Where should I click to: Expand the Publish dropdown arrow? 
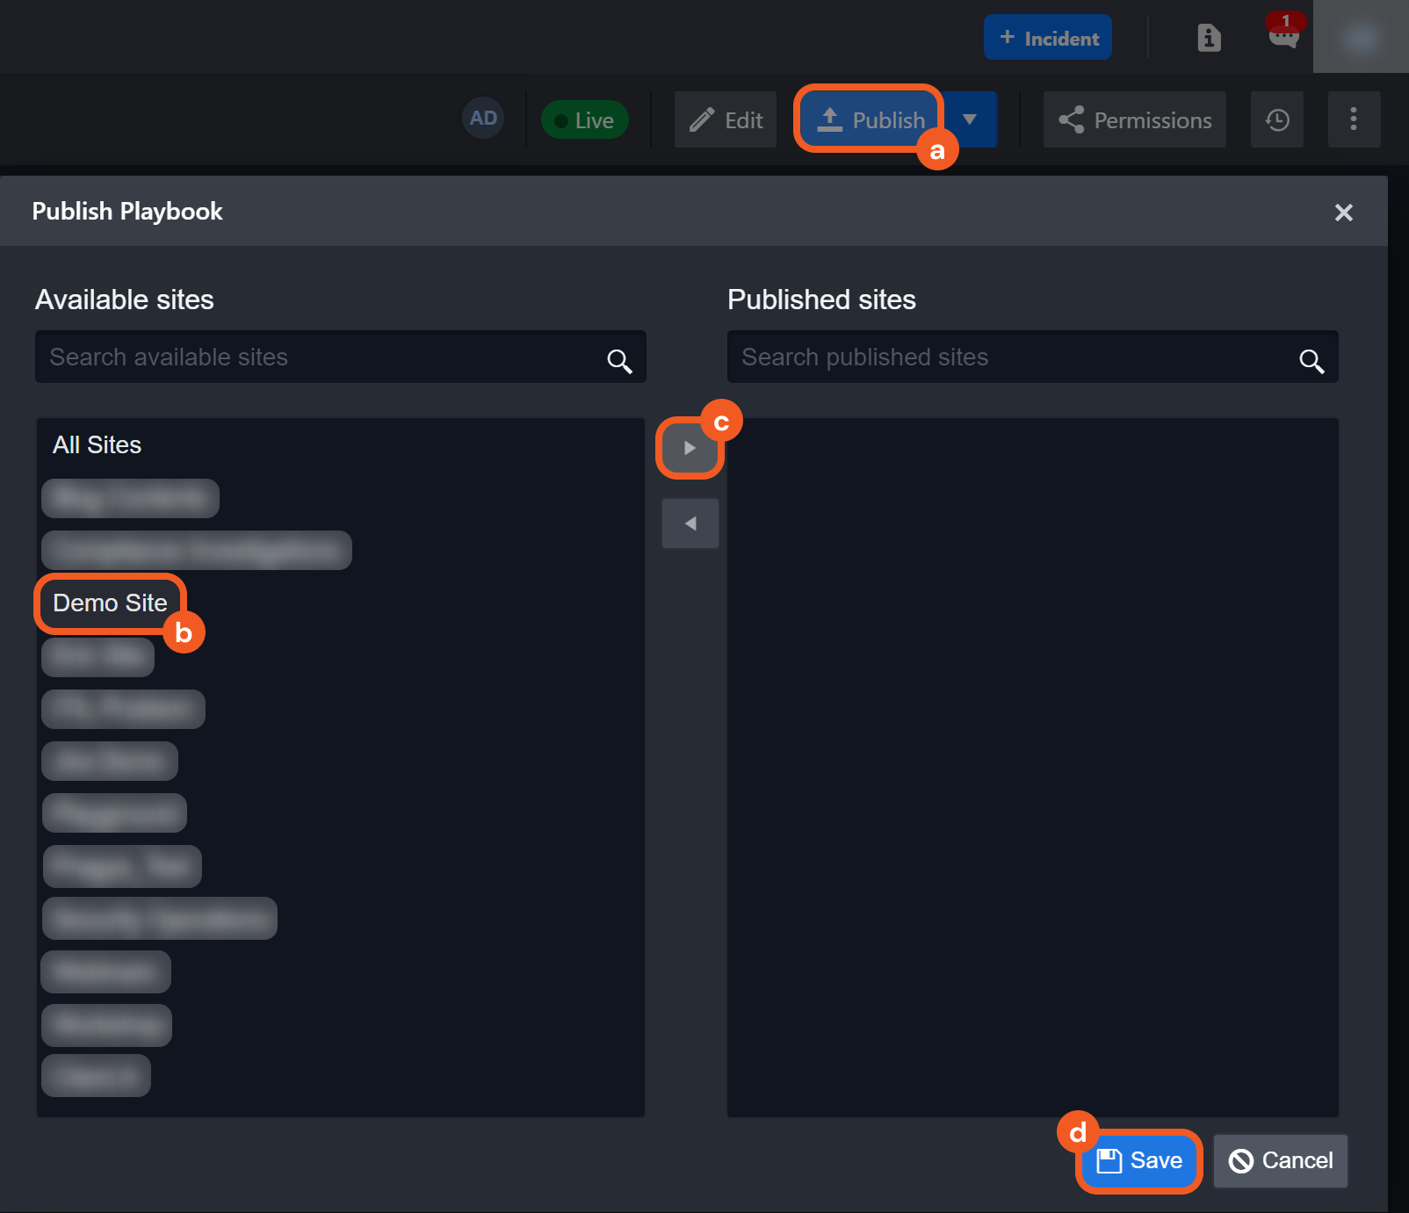(970, 119)
